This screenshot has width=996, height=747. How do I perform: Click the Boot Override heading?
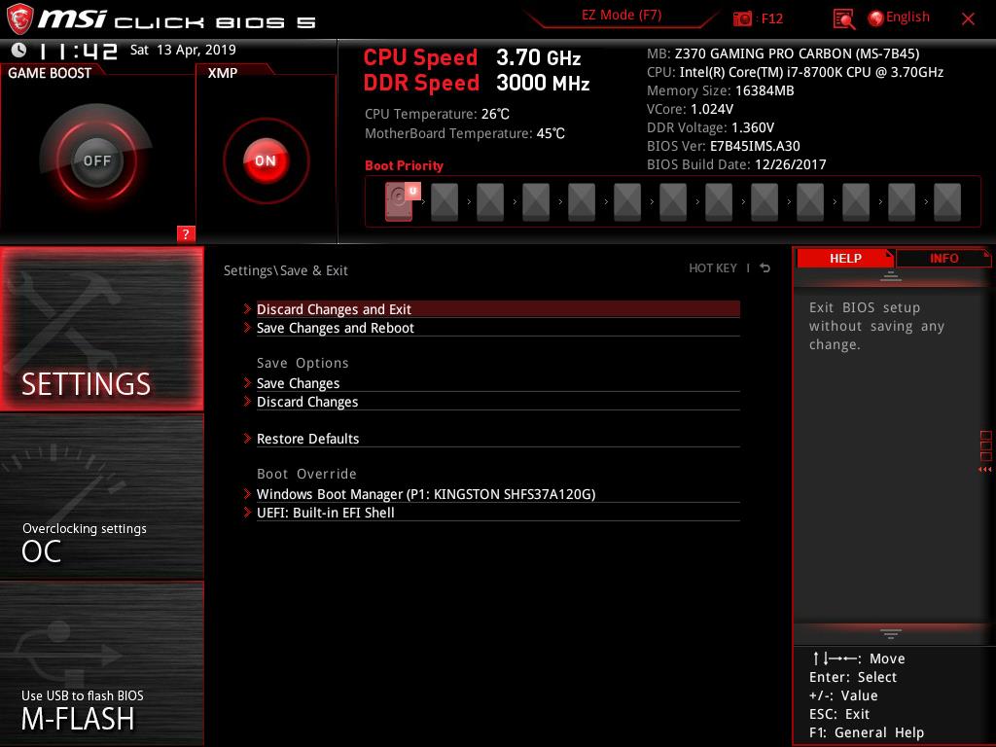(306, 474)
